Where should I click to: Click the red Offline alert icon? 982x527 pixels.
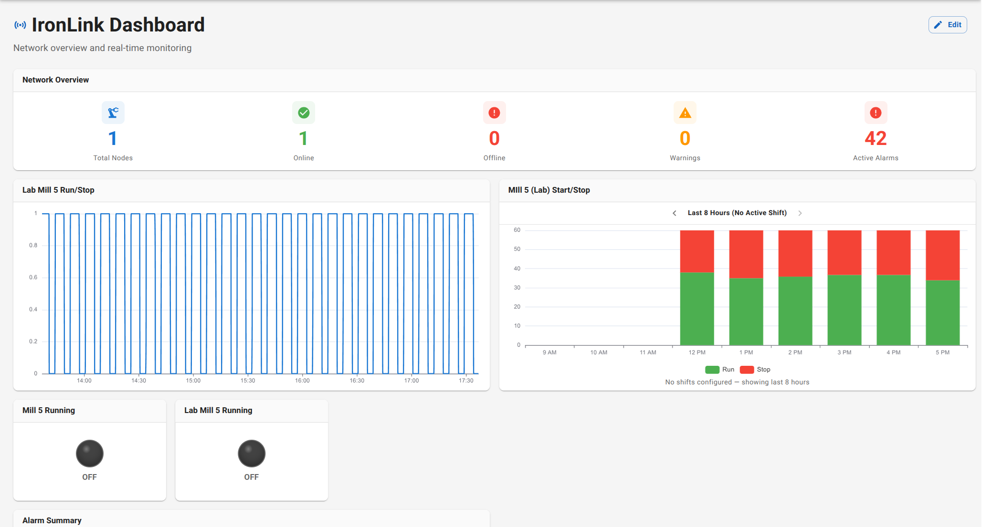494,113
